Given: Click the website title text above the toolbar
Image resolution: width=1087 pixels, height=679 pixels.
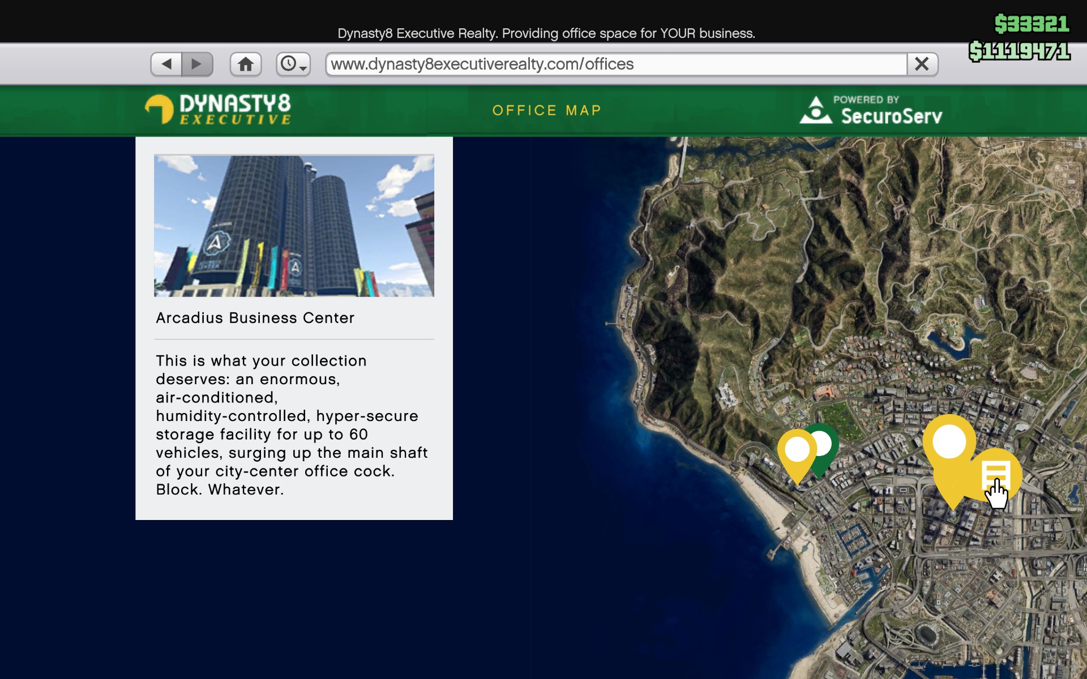Looking at the screenshot, I should point(546,33).
